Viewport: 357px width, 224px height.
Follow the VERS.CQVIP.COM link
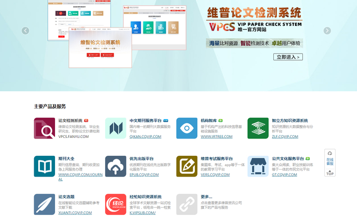click(215, 175)
